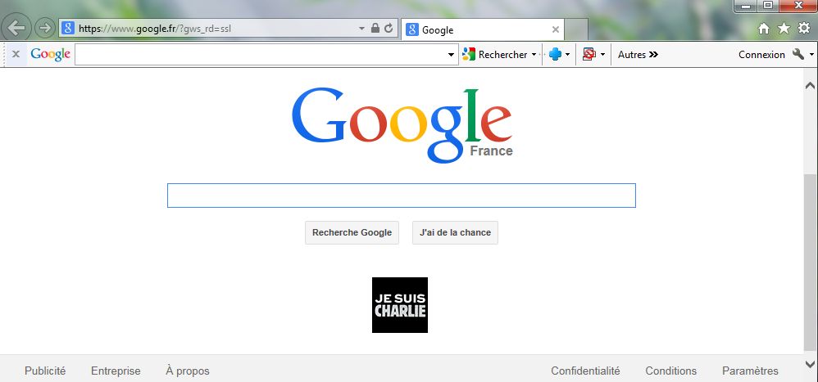View the security lock icon in address bar
This screenshot has width=818, height=382.
point(375,28)
